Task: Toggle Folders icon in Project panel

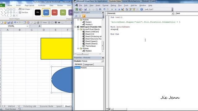Action: click(x=84, y=16)
